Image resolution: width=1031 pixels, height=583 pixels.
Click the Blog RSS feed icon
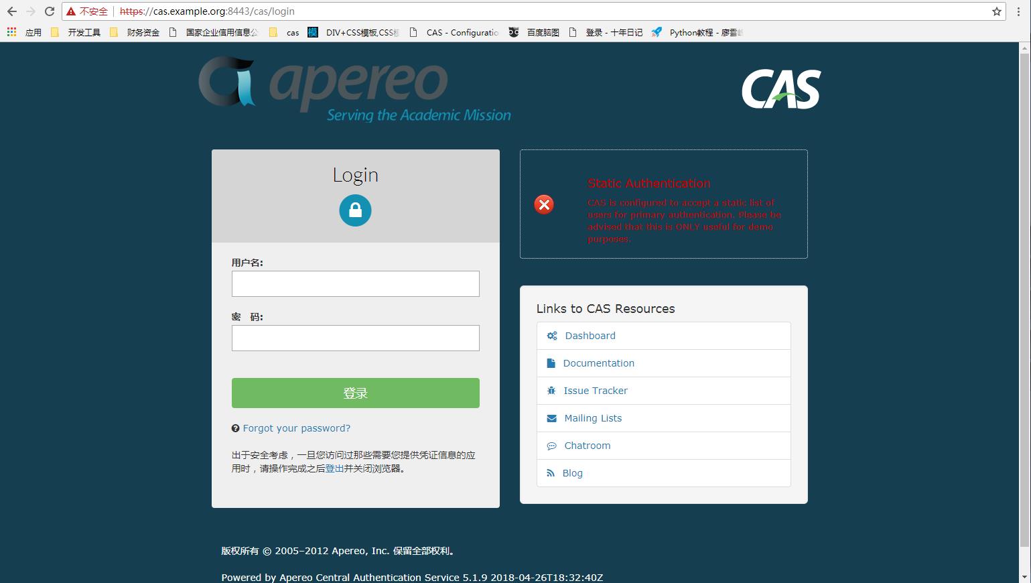click(551, 472)
